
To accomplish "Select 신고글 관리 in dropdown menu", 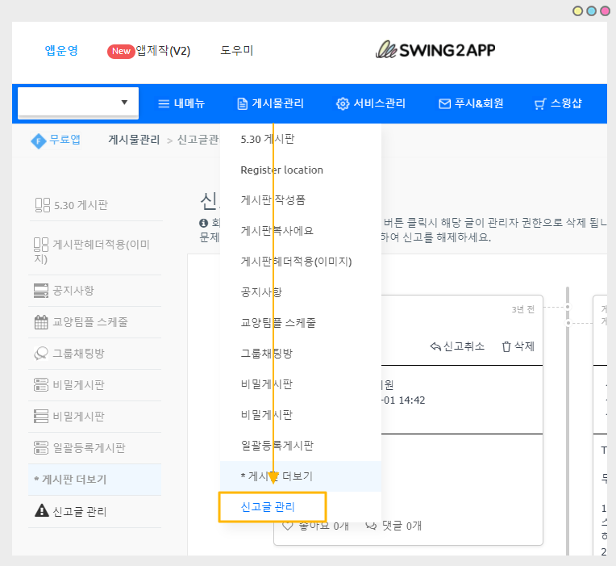I will tap(268, 507).
